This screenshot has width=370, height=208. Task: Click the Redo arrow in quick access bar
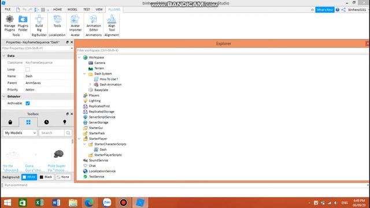pos(31,10)
